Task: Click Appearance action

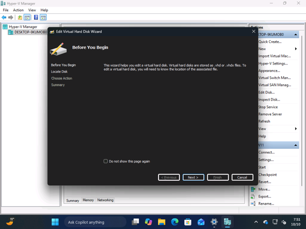Action: coord(269,71)
